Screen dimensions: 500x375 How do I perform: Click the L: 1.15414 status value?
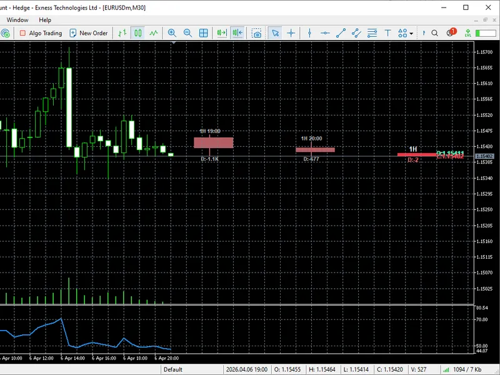[356, 369]
